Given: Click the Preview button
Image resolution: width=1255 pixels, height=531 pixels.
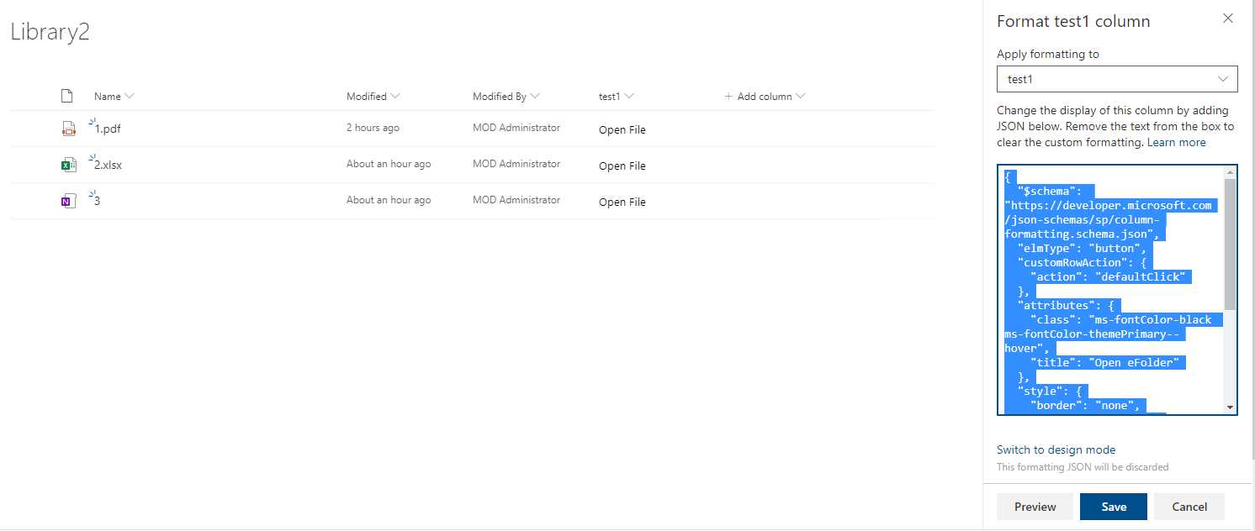Looking at the screenshot, I should (1035, 507).
